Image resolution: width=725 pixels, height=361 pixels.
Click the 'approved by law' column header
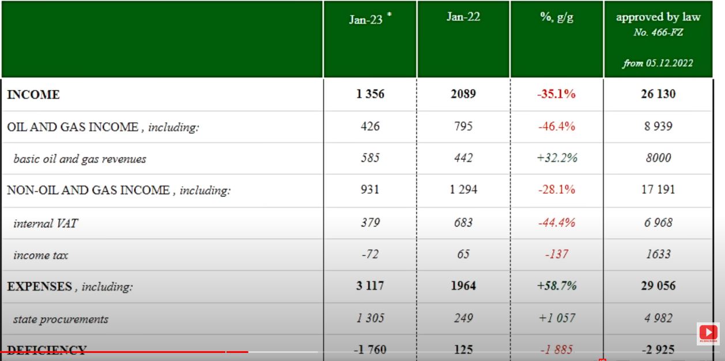click(x=658, y=17)
